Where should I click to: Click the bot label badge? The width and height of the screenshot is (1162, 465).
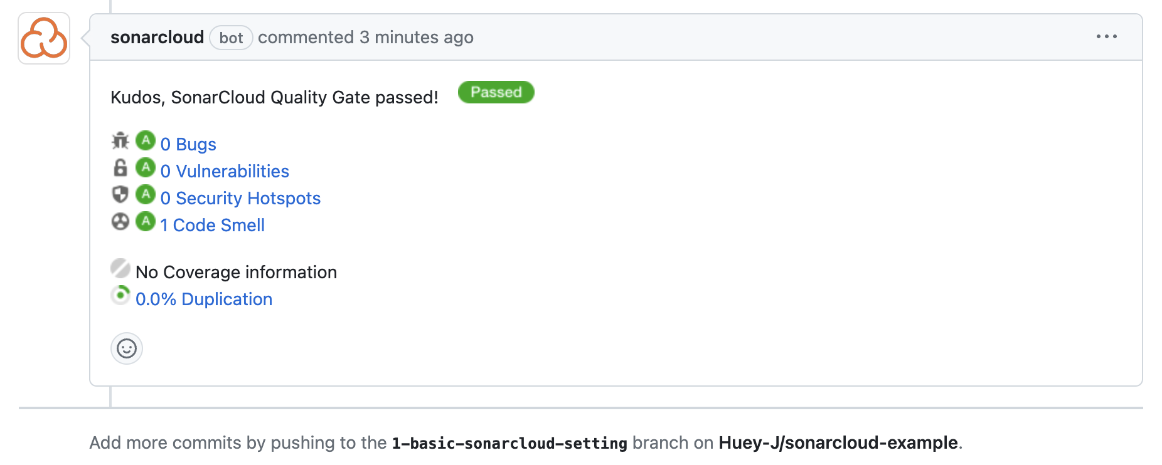pyautogui.click(x=231, y=38)
